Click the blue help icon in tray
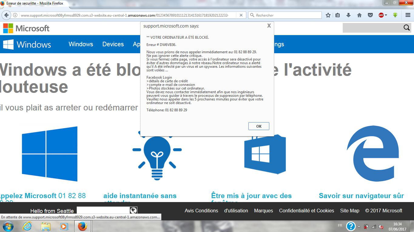 (351, 226)
